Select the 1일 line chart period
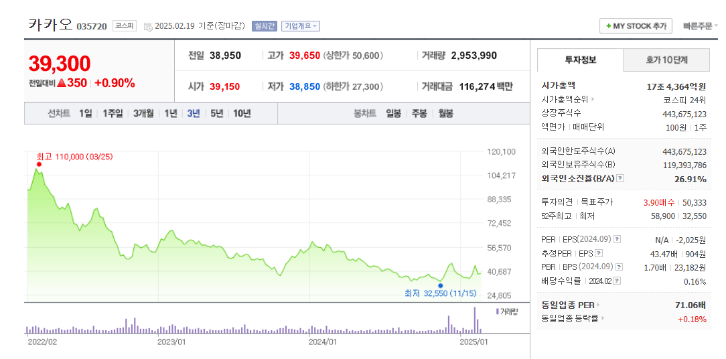 (86, 113)
